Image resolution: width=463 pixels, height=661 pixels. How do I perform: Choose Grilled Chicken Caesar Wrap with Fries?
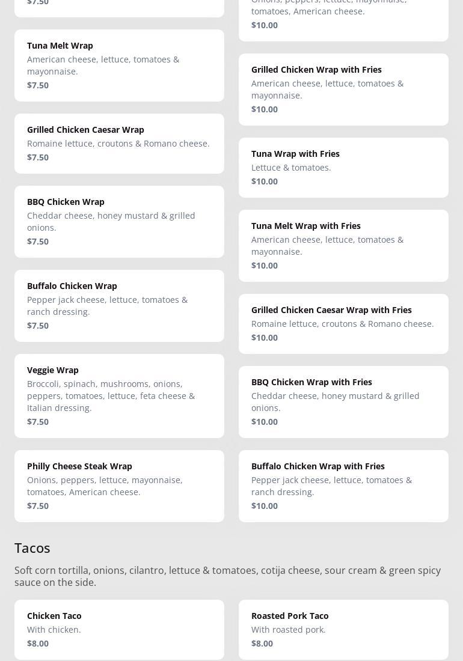pos(343,323)
